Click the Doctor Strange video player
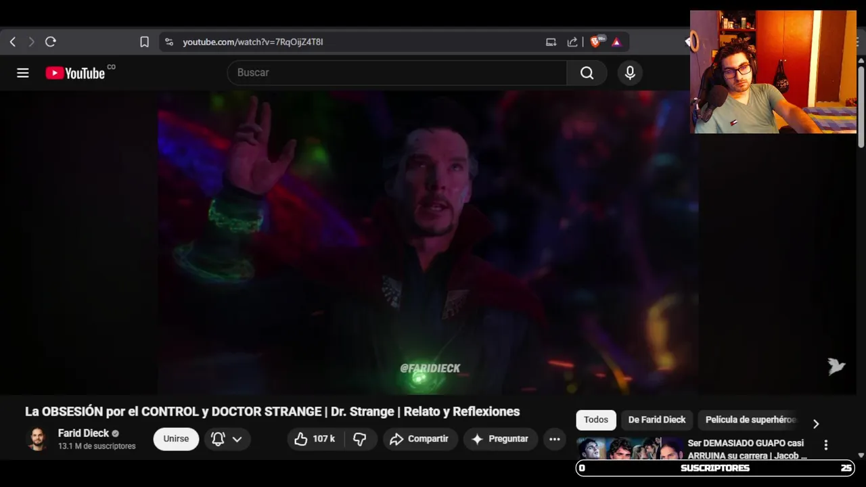Image resolution: width=866 pixels, height=487 pixels. click(428, 243)
